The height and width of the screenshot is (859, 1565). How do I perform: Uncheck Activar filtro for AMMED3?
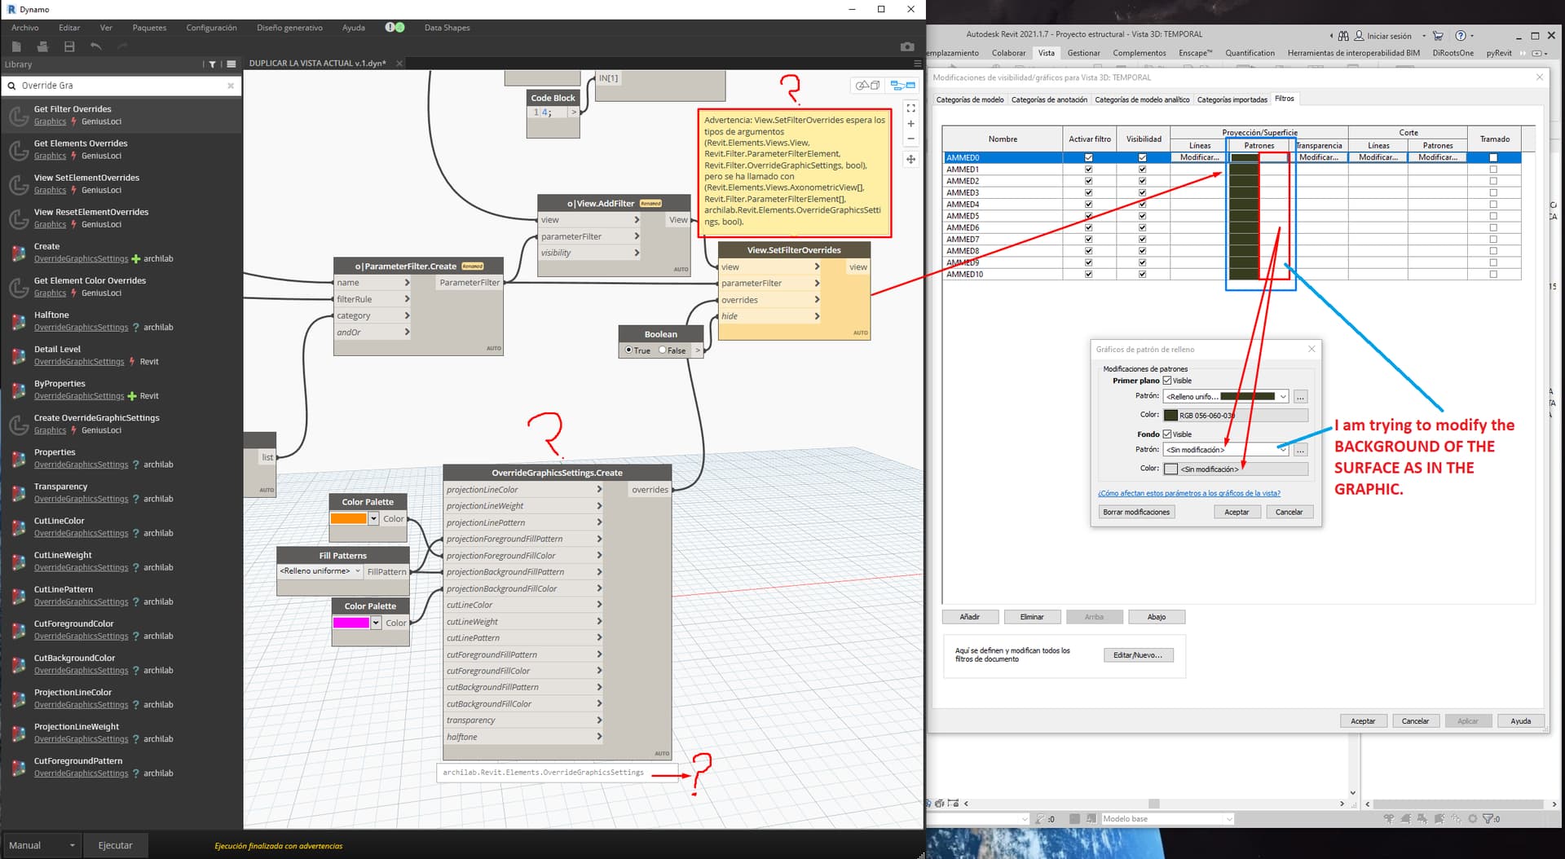pyautogui.click(x=1088, y=193)
